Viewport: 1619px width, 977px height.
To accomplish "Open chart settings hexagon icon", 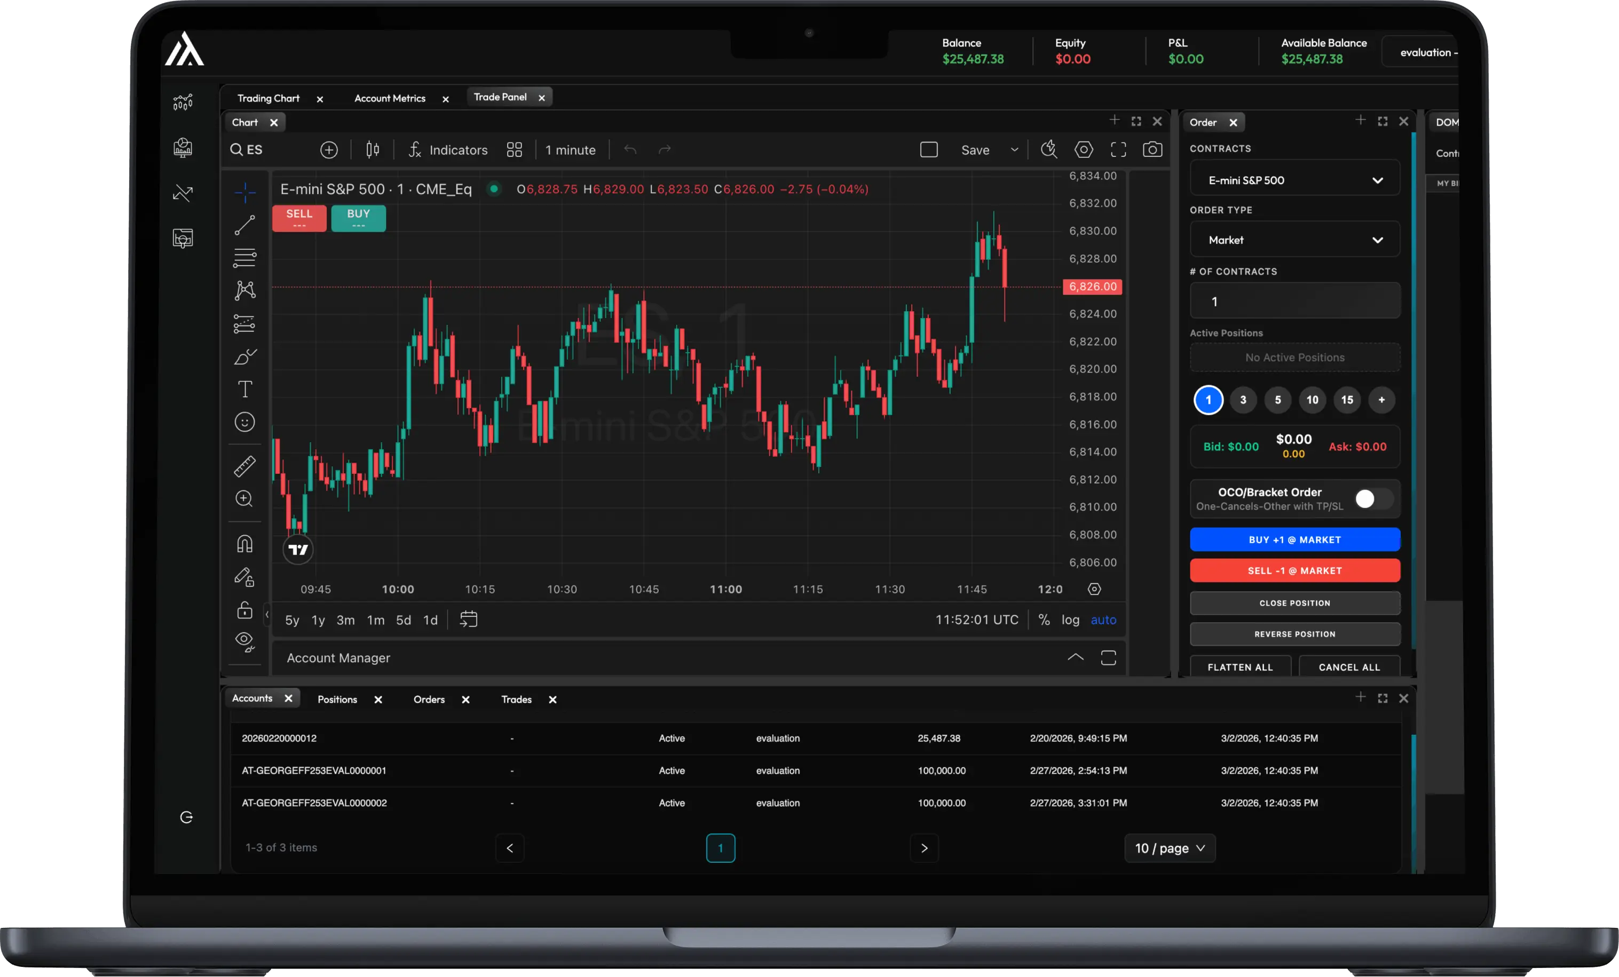I will [x=1084, y=150].
